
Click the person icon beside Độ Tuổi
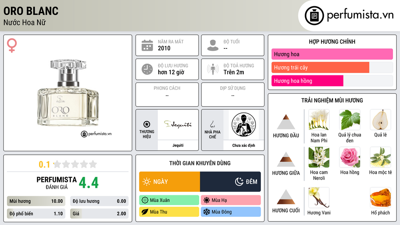point(213,45)
